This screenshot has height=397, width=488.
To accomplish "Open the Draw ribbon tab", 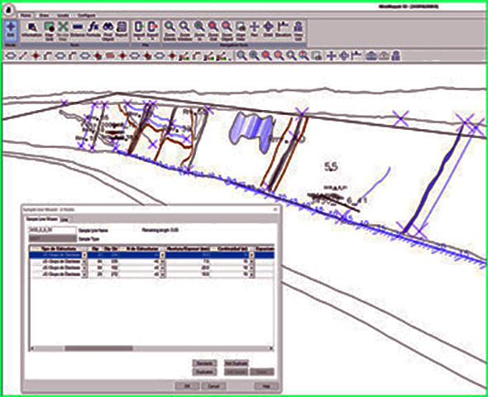I will point(44,15).
